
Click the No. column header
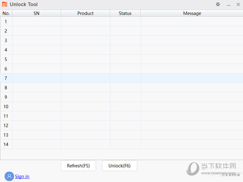[6, 13]
